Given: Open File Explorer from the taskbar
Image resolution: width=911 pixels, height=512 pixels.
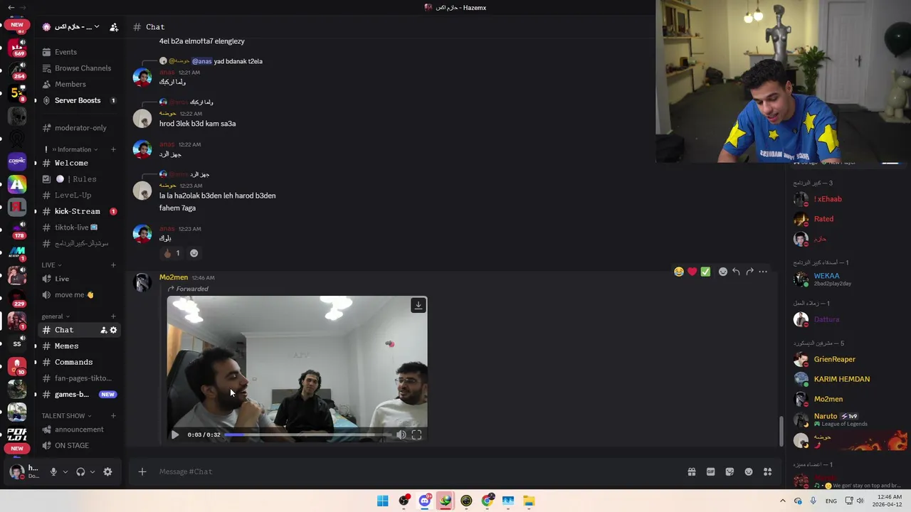Looking at the screenshot, I should [529, 501].
